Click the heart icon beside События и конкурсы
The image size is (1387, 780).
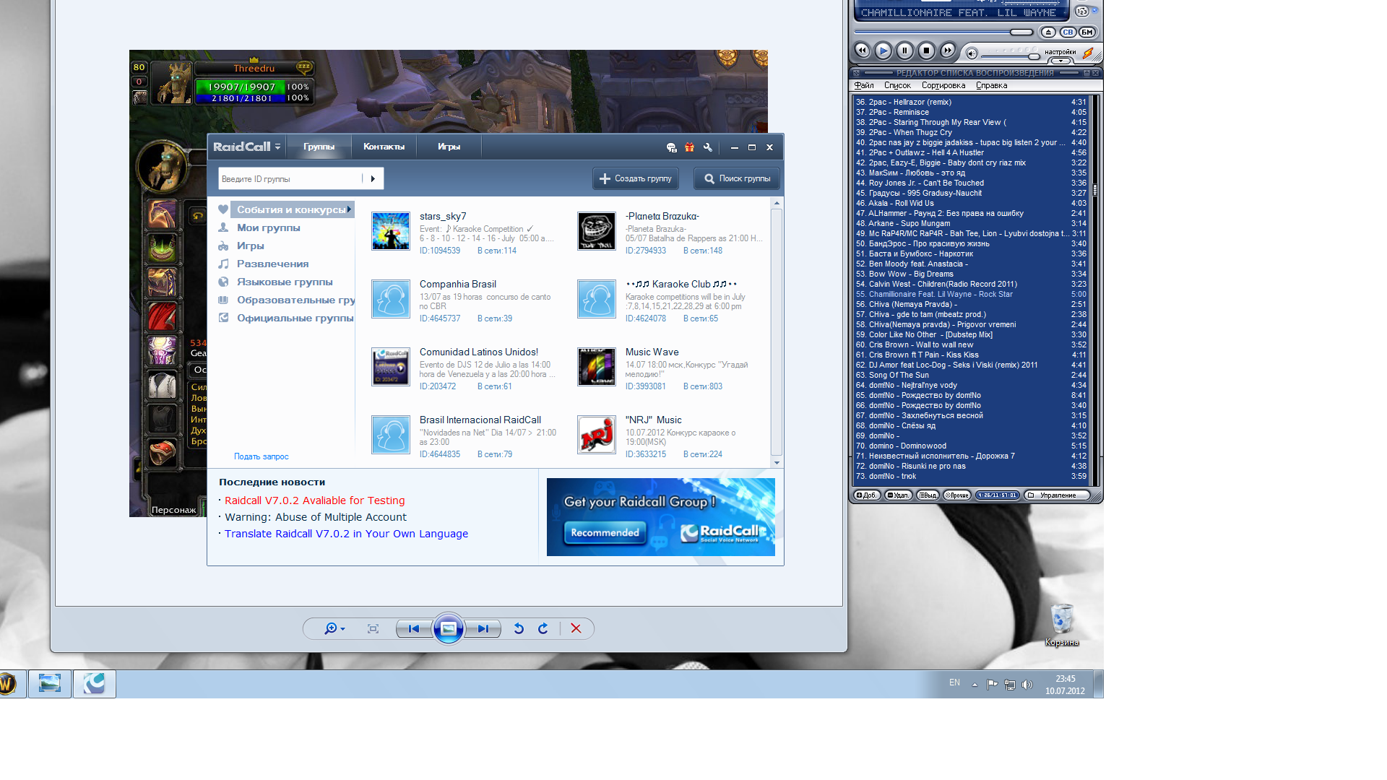click(x=223, y=209)
